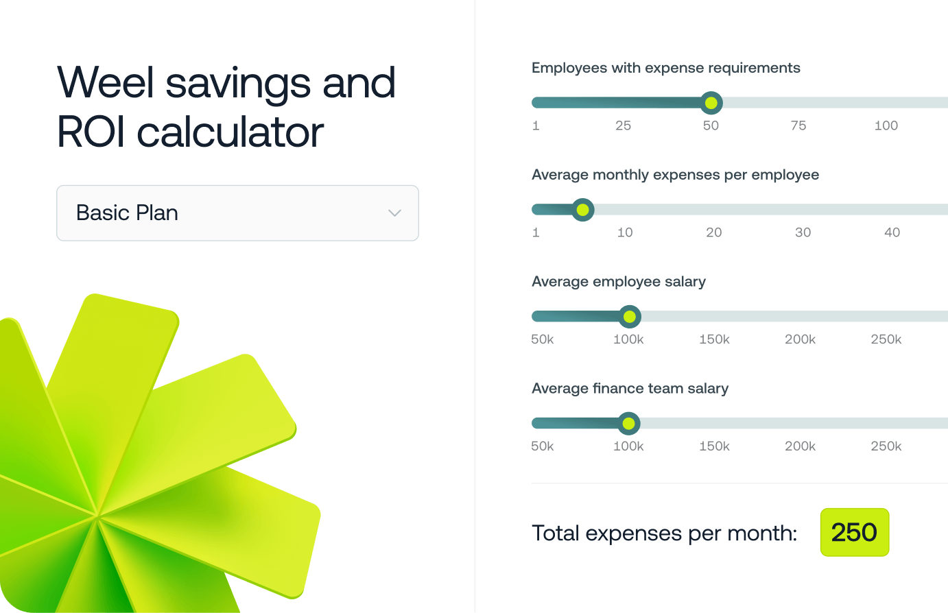
Task: Set employee salary slider to 250k
Action: click(x=886, y=317)
